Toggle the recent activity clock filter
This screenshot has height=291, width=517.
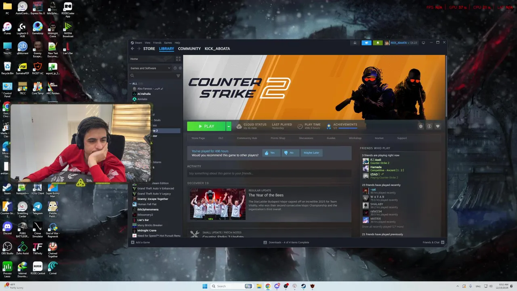coord(175,68)
